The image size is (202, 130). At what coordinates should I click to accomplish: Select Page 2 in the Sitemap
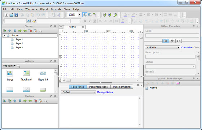pyautogui.click(x=19, y=43)
